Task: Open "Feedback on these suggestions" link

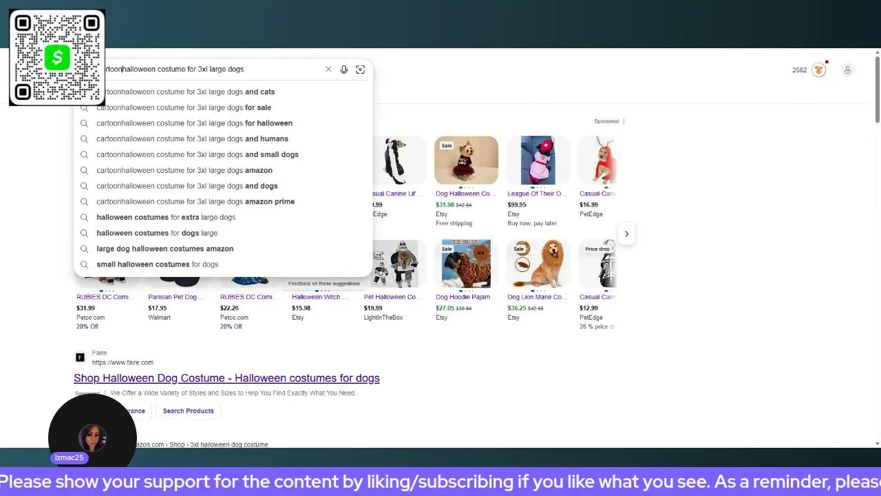Action: coord(324,283)
